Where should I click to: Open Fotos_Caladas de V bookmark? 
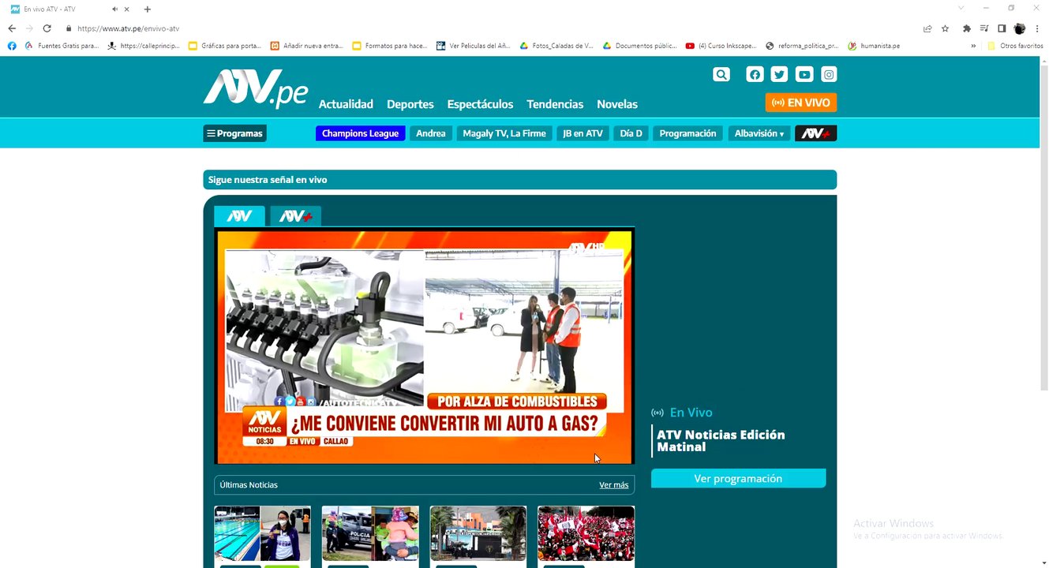point(556,46)
